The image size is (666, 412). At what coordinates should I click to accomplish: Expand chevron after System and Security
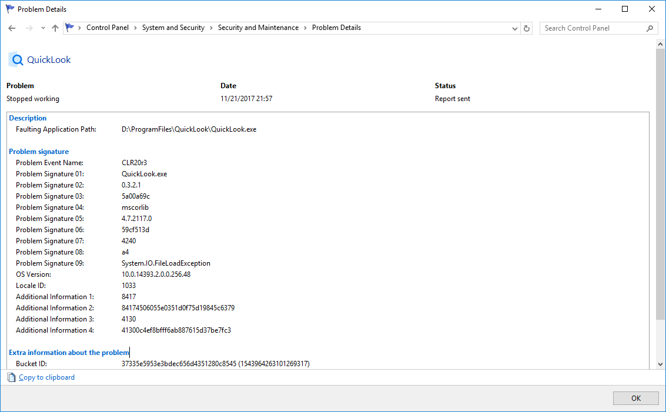click(211, 28)
